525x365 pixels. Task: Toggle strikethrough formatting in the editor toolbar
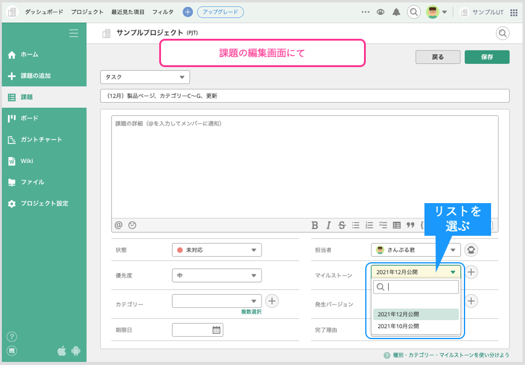coord(342,225)
